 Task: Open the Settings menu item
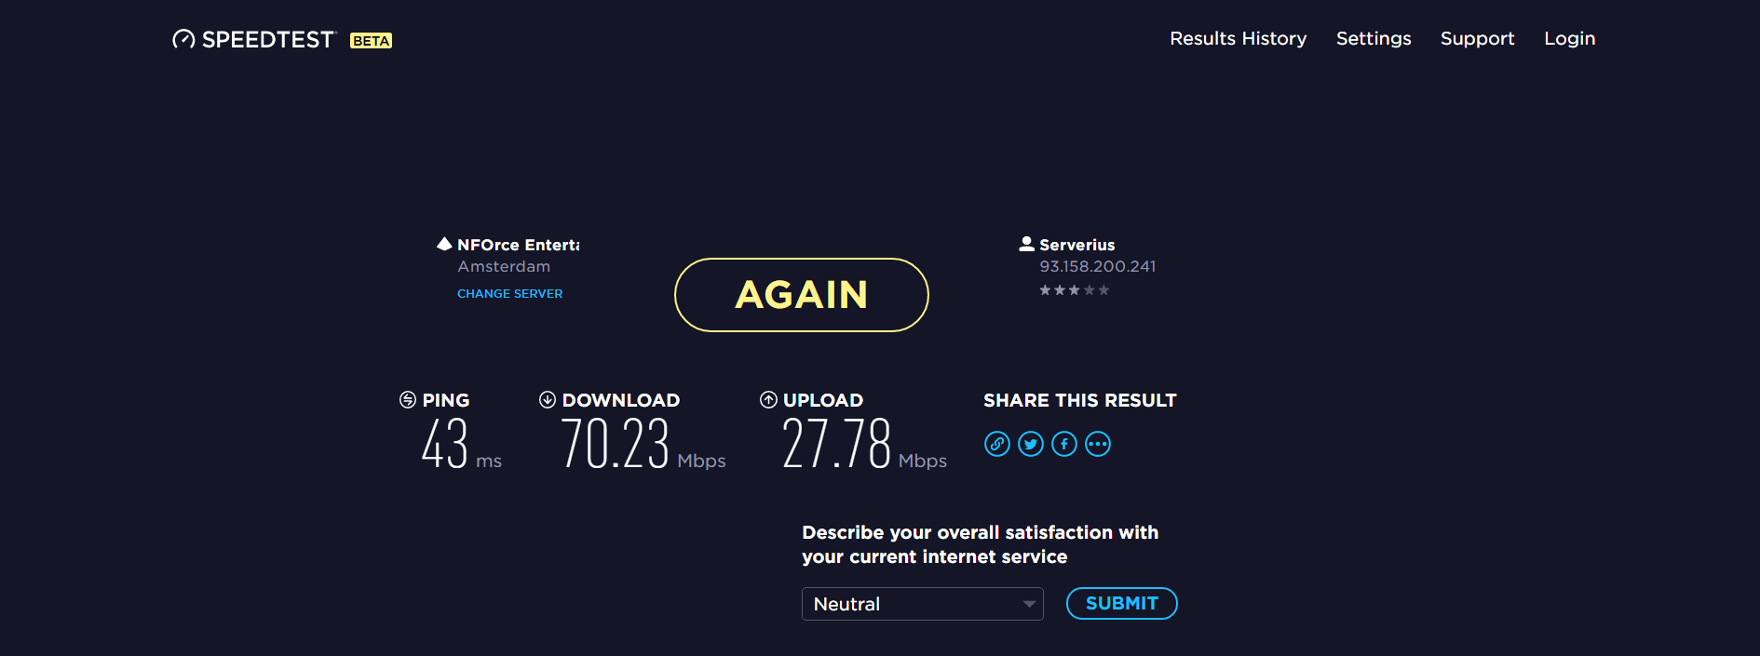(x=1374, y=39)
